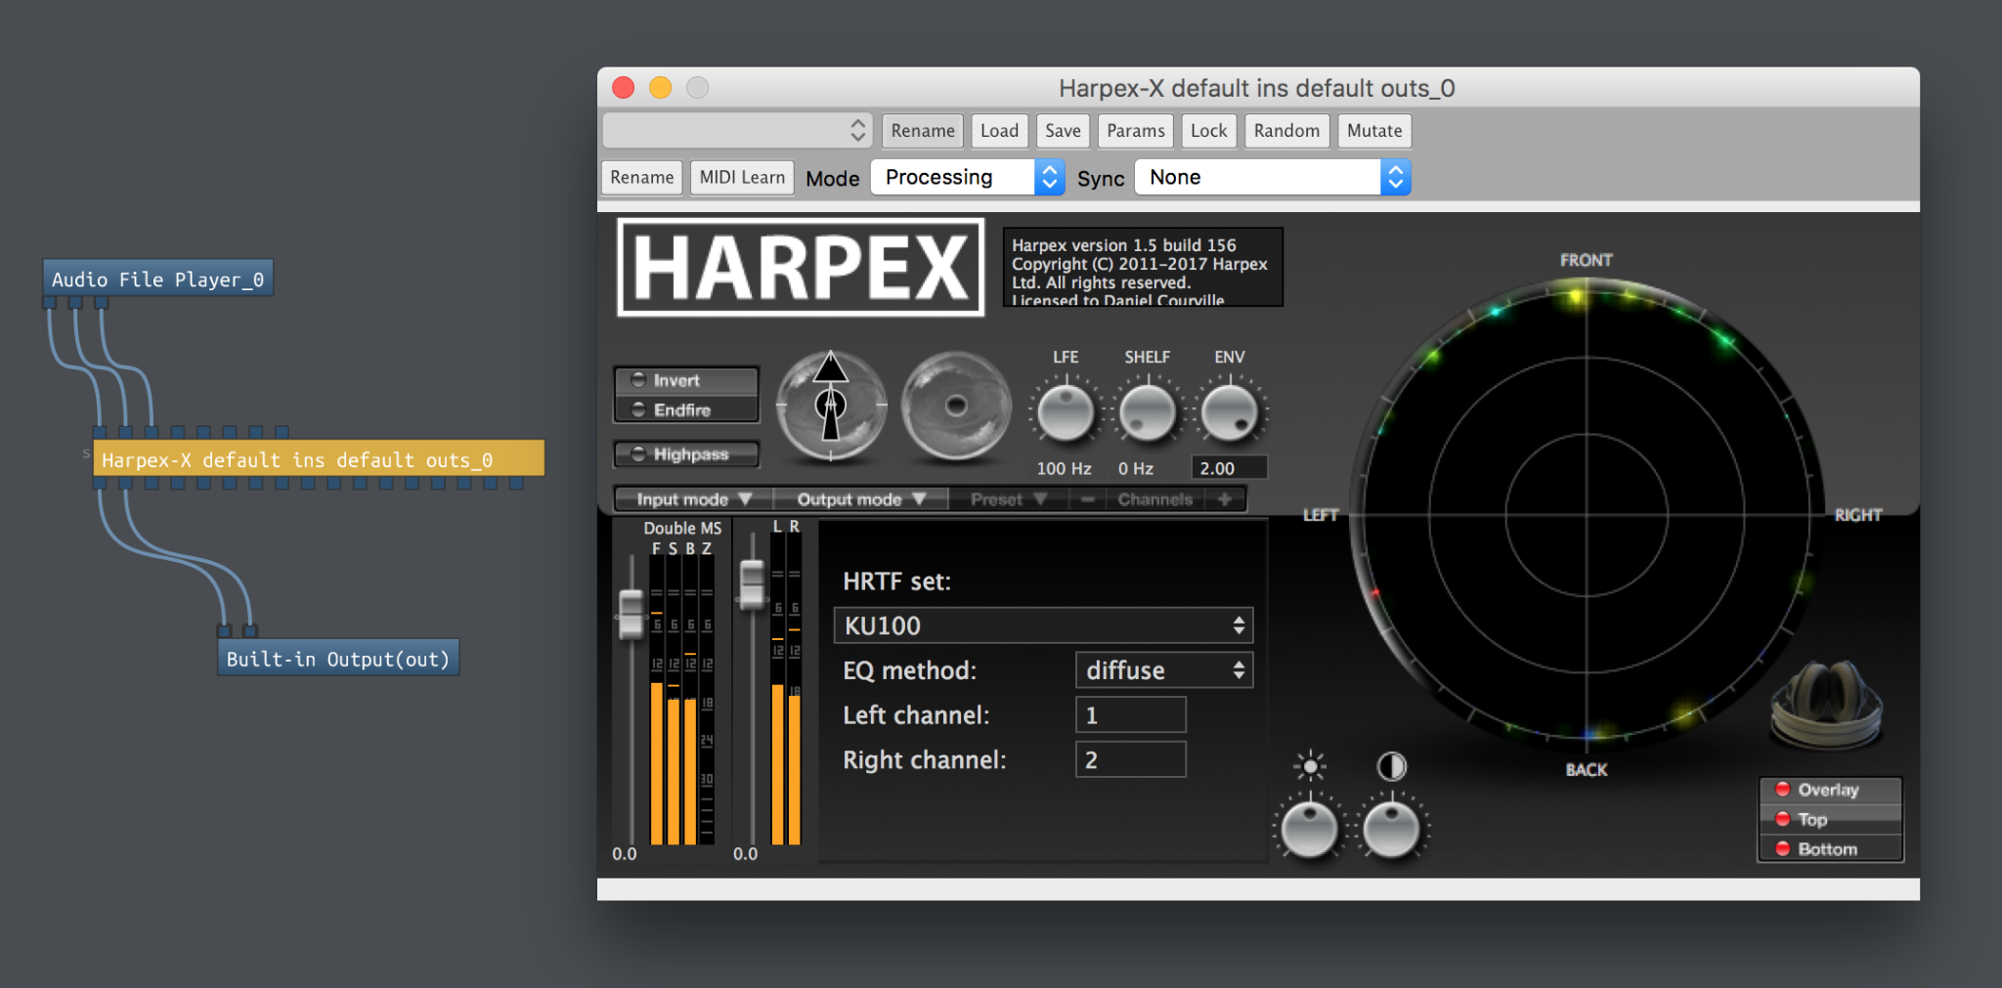The width and height of the screenshot is (2002, 988).
Task: Click the second rotation sphere dial
Action: click(955, 406)
